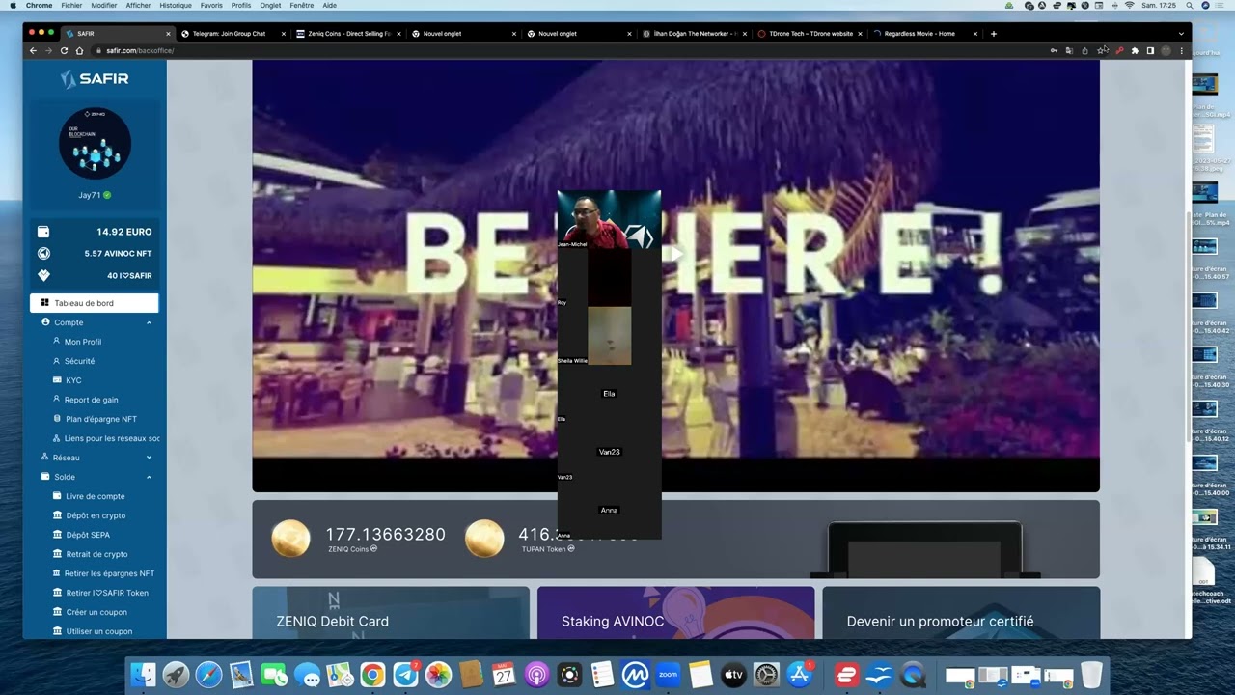Viewport: 1235px width, 695px height.
Task: Open the Profils menu
Action: tap(241, 5)
